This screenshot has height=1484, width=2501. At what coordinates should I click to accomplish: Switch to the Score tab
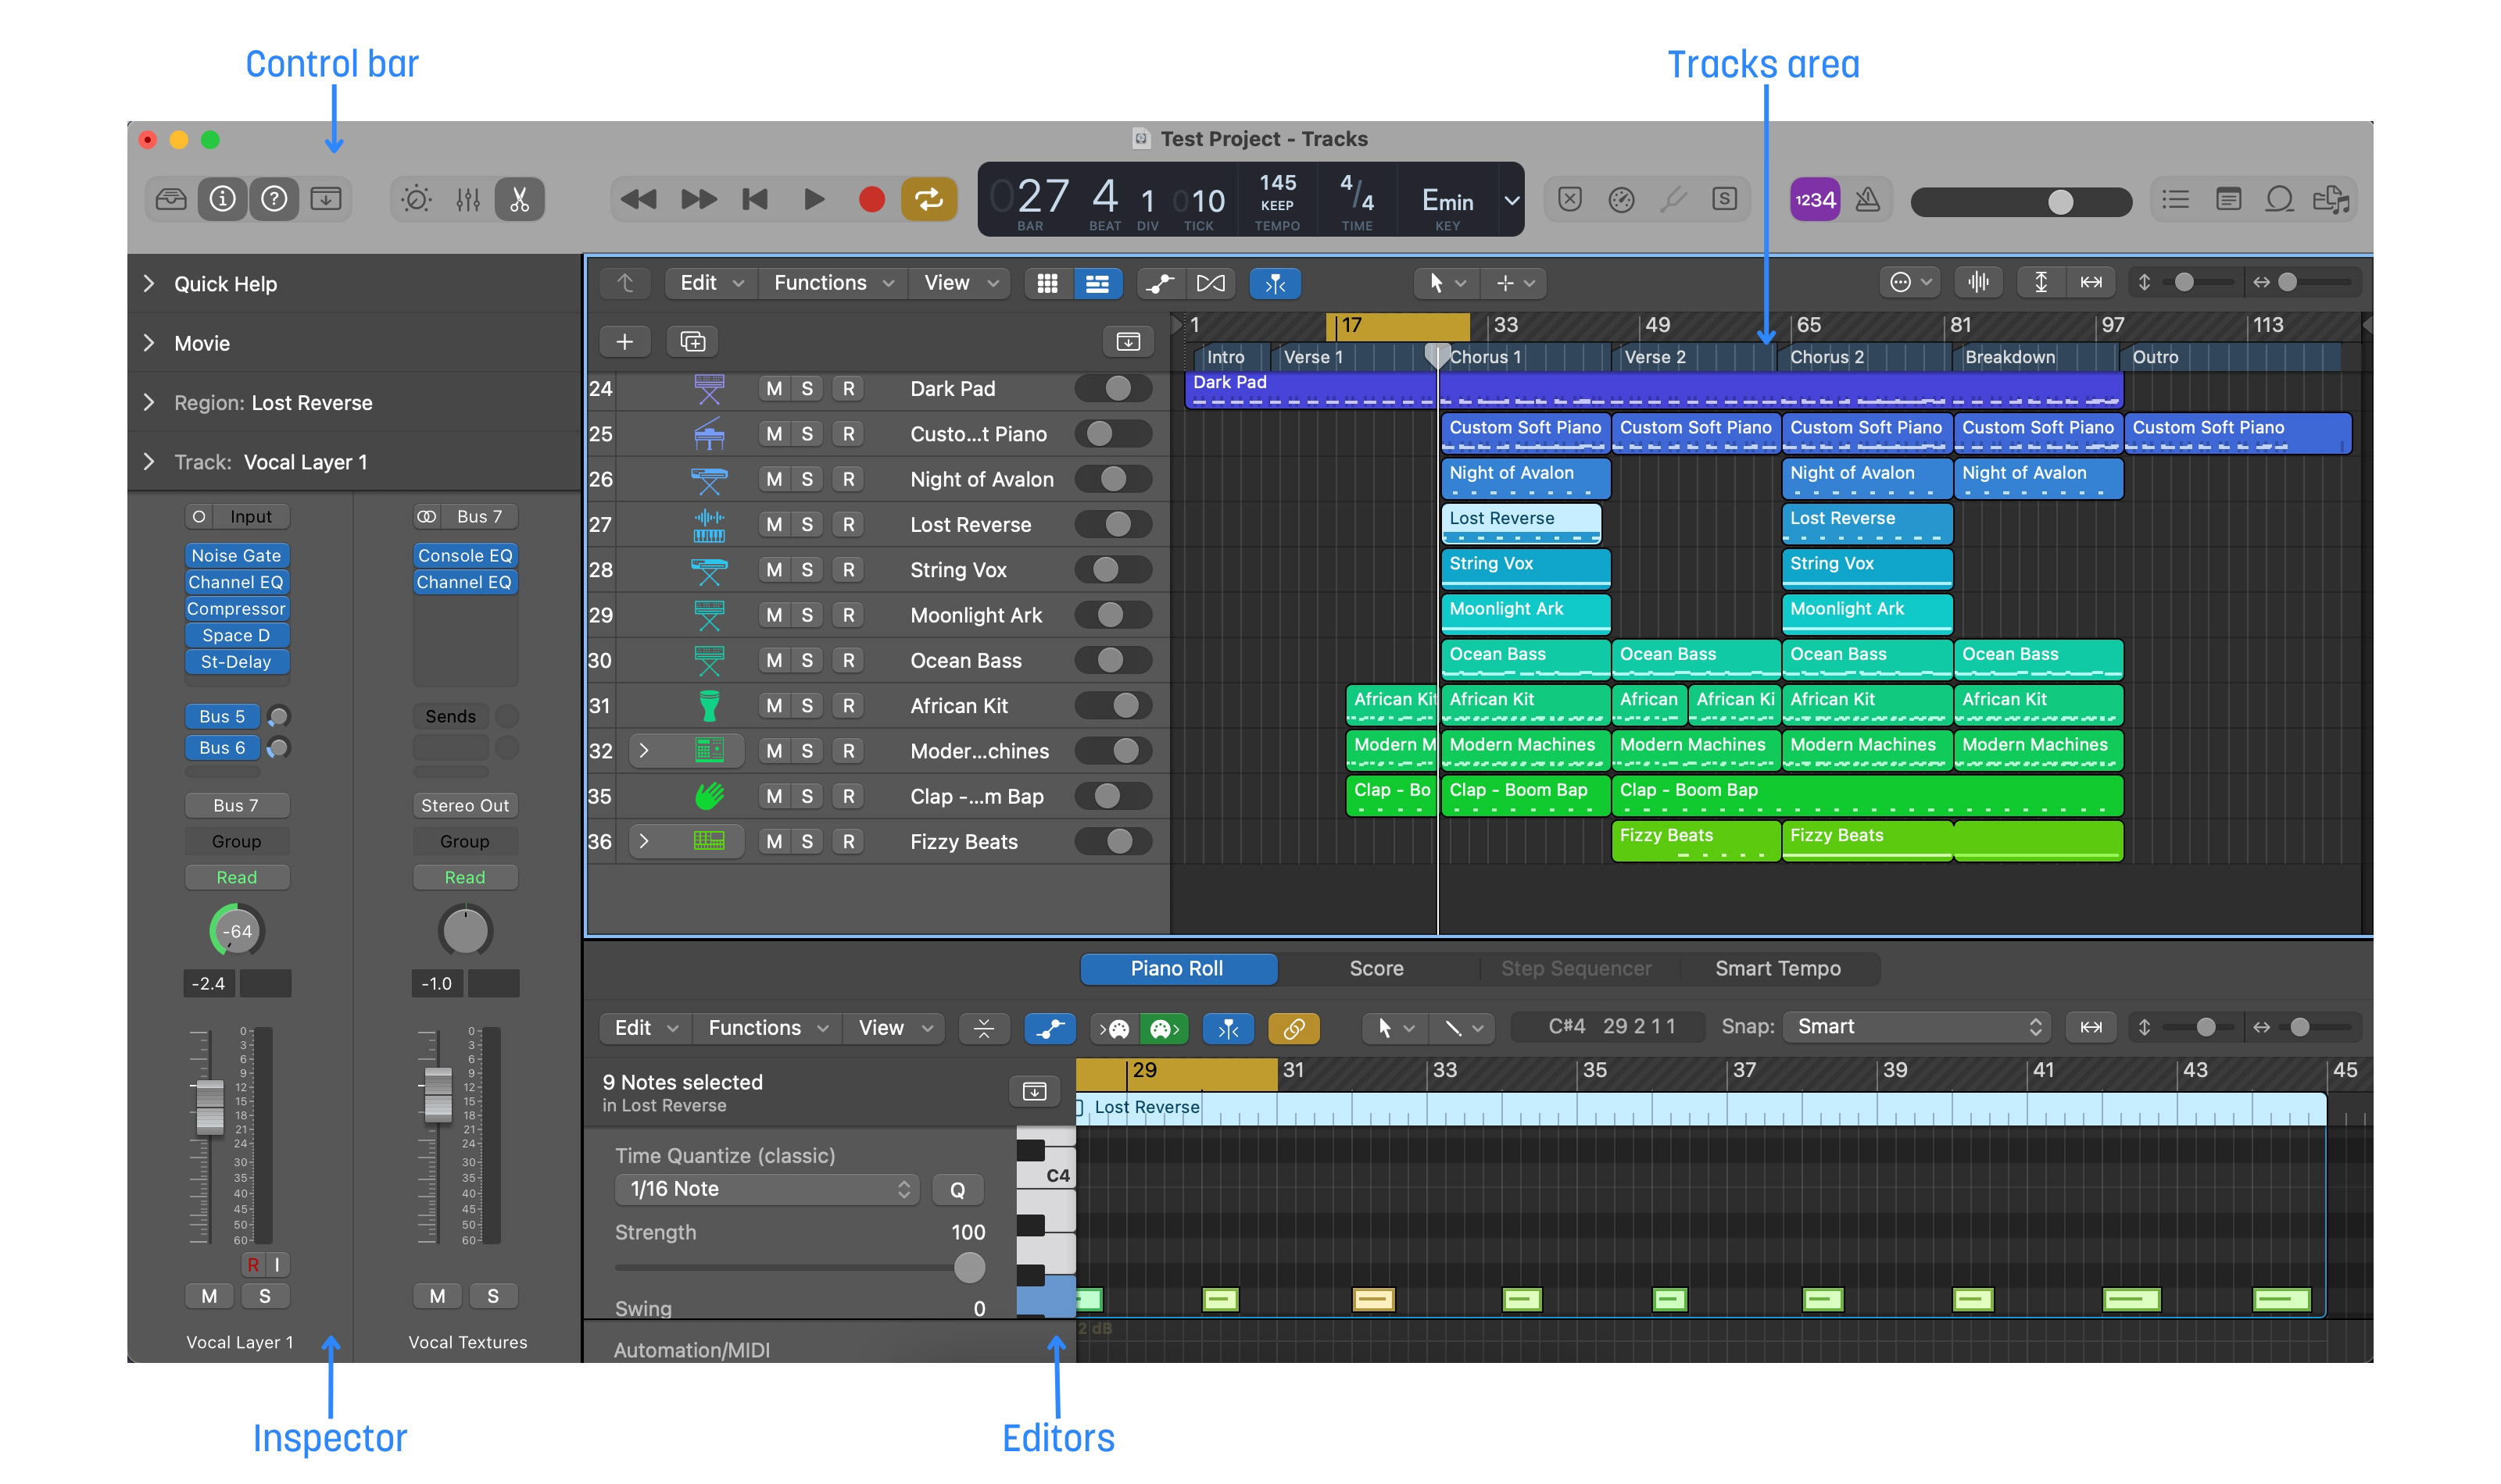1376,969
